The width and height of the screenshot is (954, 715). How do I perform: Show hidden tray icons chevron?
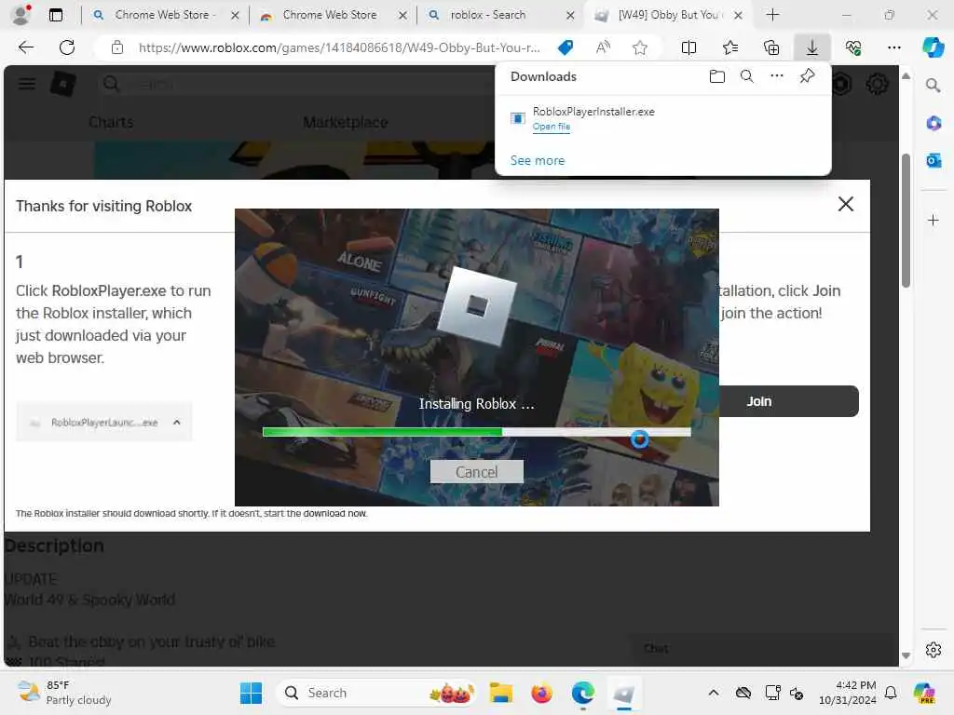pos(714,693)
